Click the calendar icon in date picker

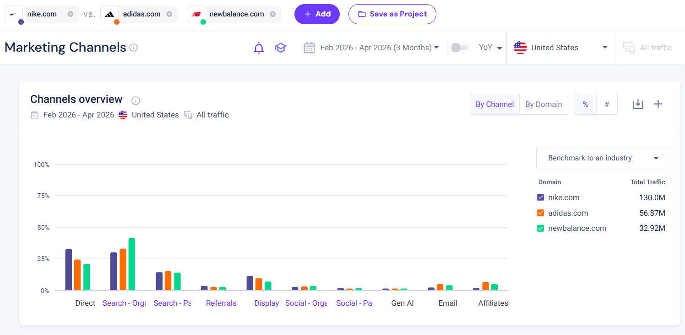tap(309, 48)
